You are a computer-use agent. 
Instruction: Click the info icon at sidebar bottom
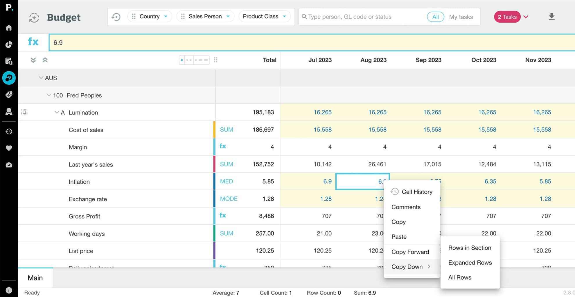(9, 290)
